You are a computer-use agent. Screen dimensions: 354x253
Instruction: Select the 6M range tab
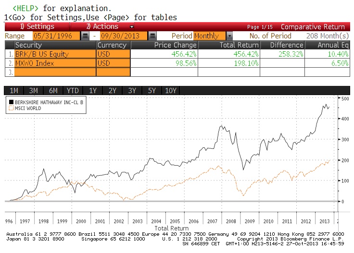[53, 91]
